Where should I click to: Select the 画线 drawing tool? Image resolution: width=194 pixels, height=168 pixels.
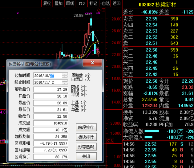pyautogui.click(x=70, y=3)
